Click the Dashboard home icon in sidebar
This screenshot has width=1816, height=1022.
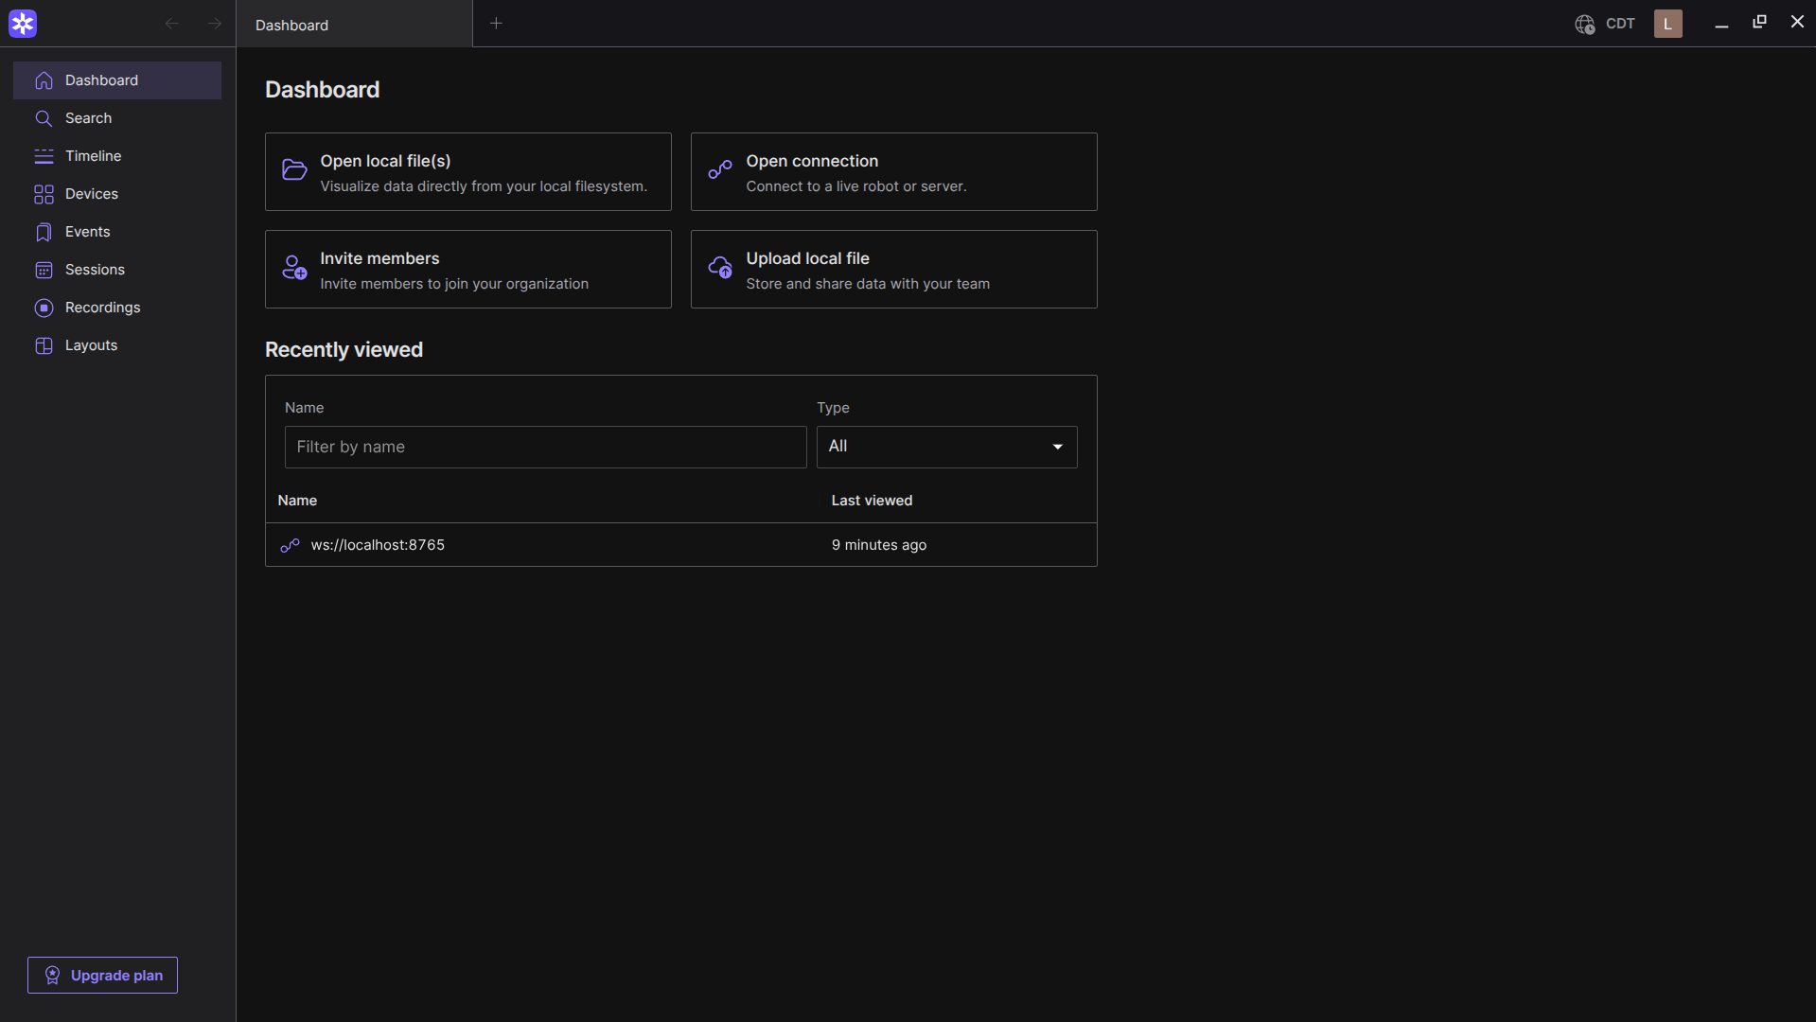[x=44, y=80]
